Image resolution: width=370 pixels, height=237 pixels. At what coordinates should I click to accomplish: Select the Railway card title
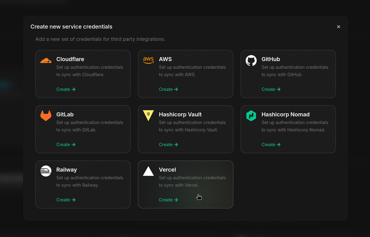[66, 170]
